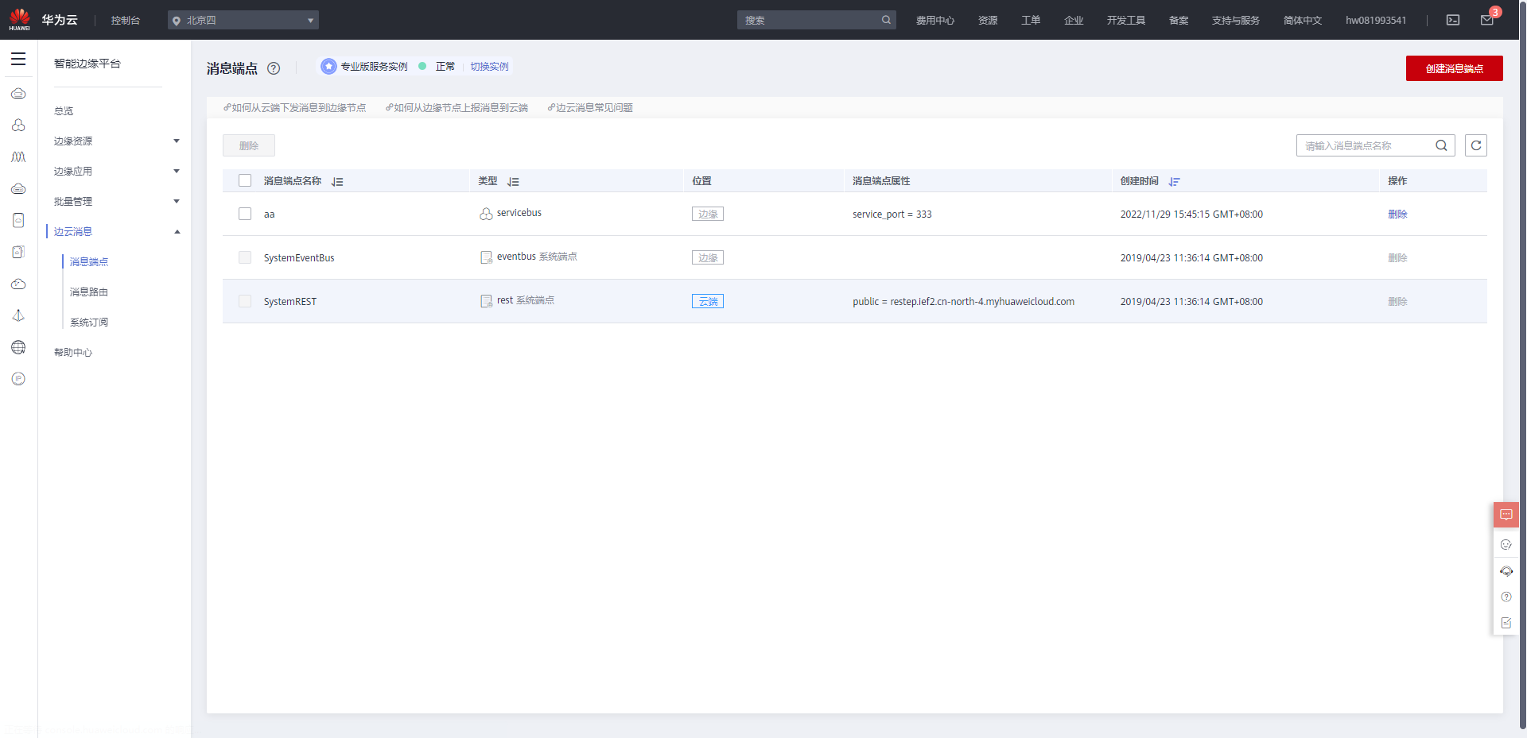1527x738 pixels.
Task: Click the top search bar magnifier
Action: click(886, 20)
